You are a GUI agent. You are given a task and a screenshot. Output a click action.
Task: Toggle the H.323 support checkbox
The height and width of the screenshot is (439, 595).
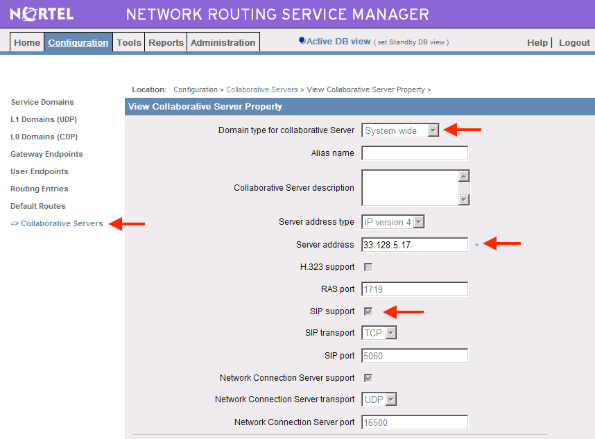click(x=368, y=267)
